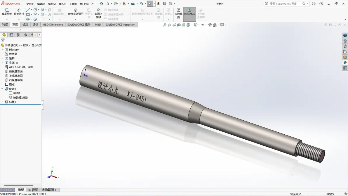
Task: Click the Sketch (草图绘制) tool icon
Action: [x=7, y=10]
